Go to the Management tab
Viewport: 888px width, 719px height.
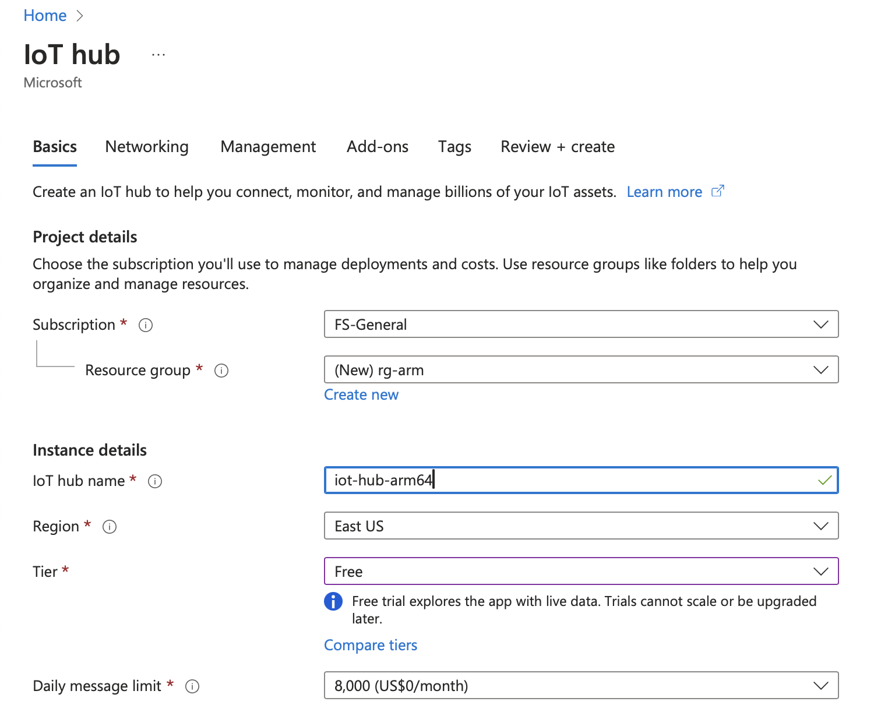point(268,147)
